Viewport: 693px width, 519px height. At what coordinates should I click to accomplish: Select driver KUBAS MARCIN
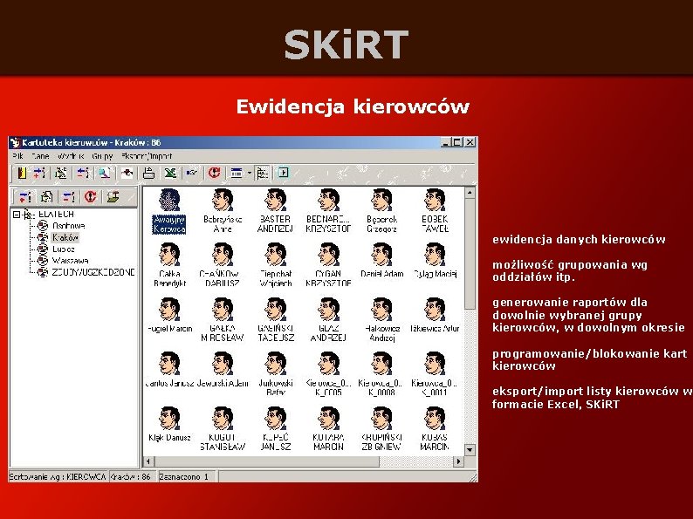point(435,429)
